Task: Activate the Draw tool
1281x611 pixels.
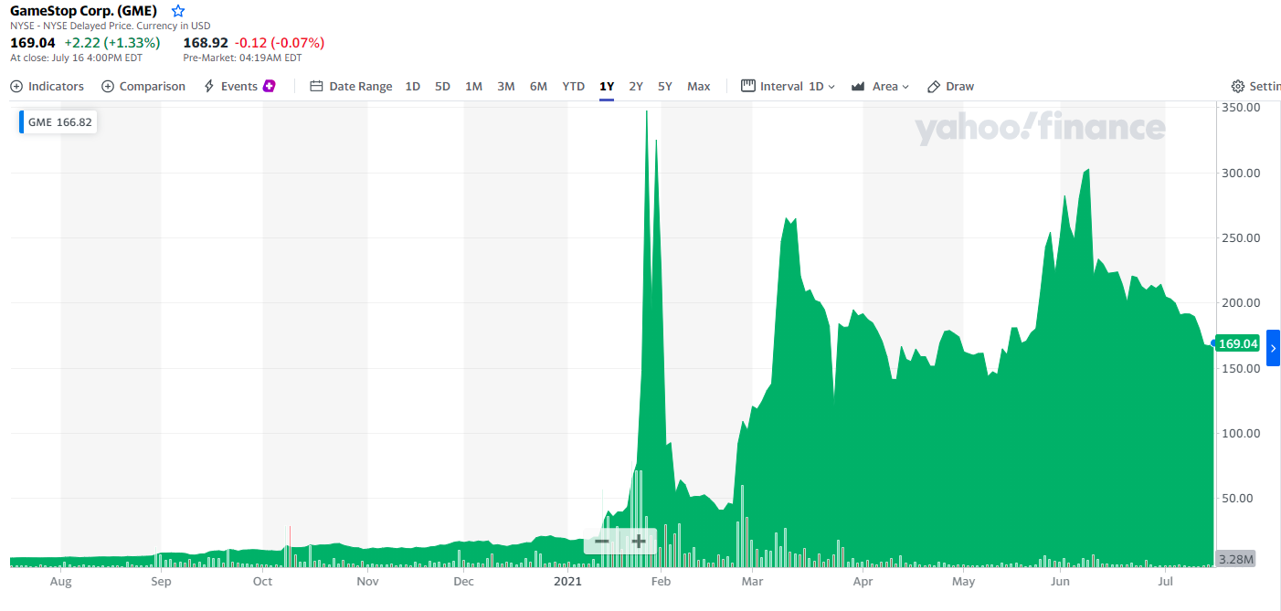Action: (x=951, y=86)
